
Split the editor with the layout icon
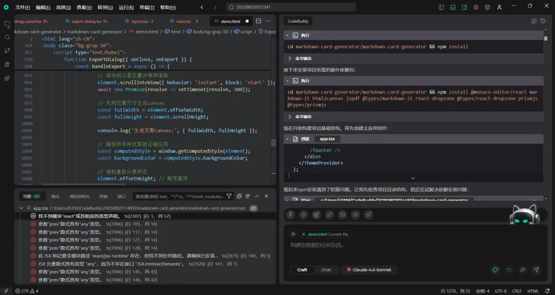pos(258,21)
